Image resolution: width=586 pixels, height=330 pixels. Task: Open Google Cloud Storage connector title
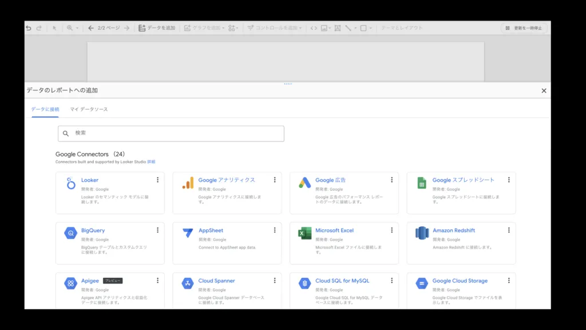pos(460,281)
